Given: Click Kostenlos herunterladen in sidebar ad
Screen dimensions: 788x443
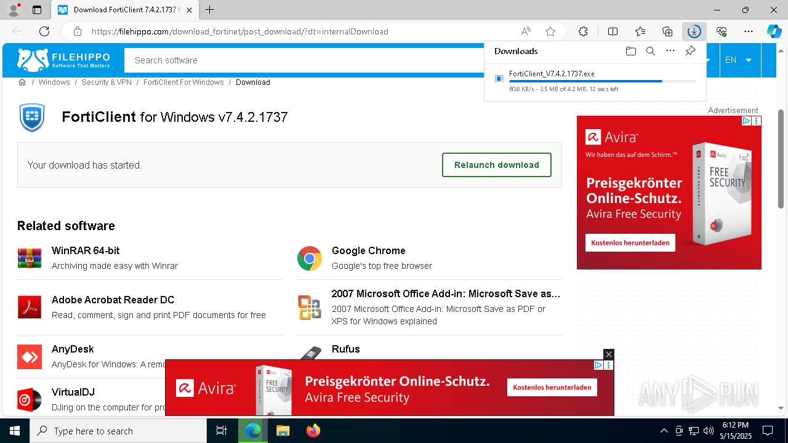Looking at the screenshot, I should pos(630,242).
